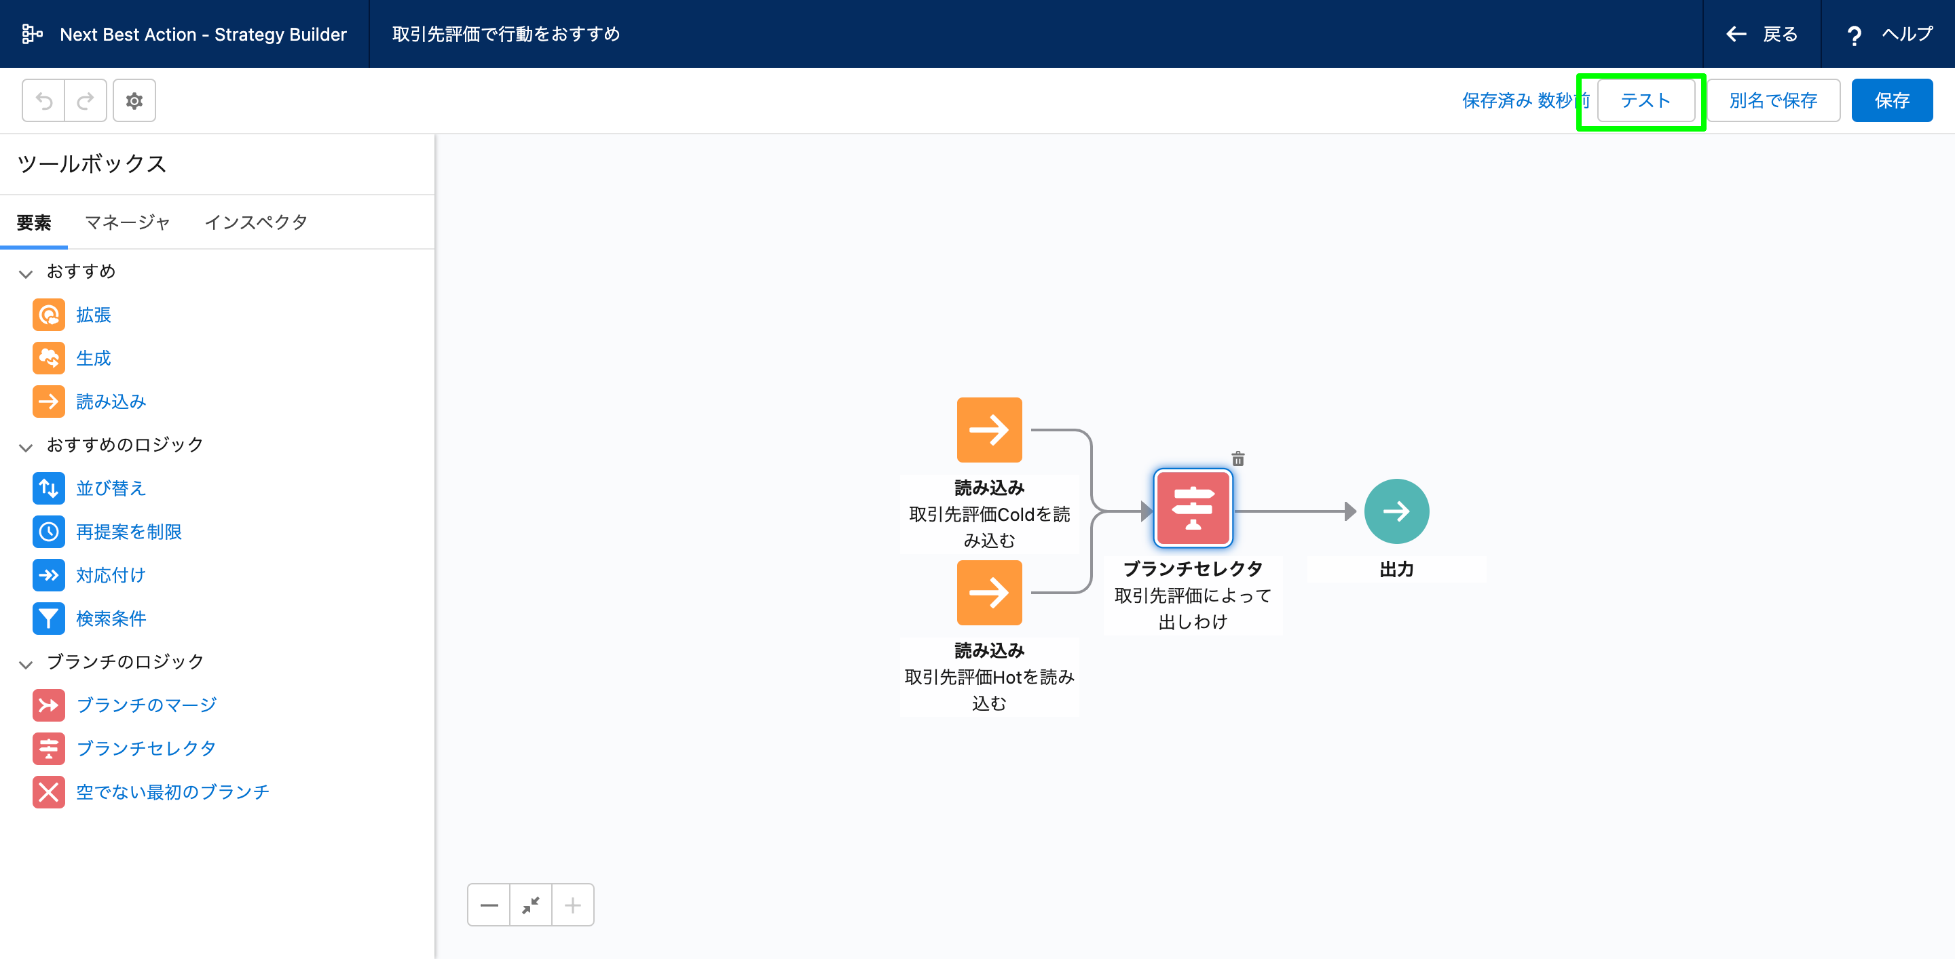Zoom in the canvas with plus
The height and width of the screenshot is (959, 1955).
[573, 905]
